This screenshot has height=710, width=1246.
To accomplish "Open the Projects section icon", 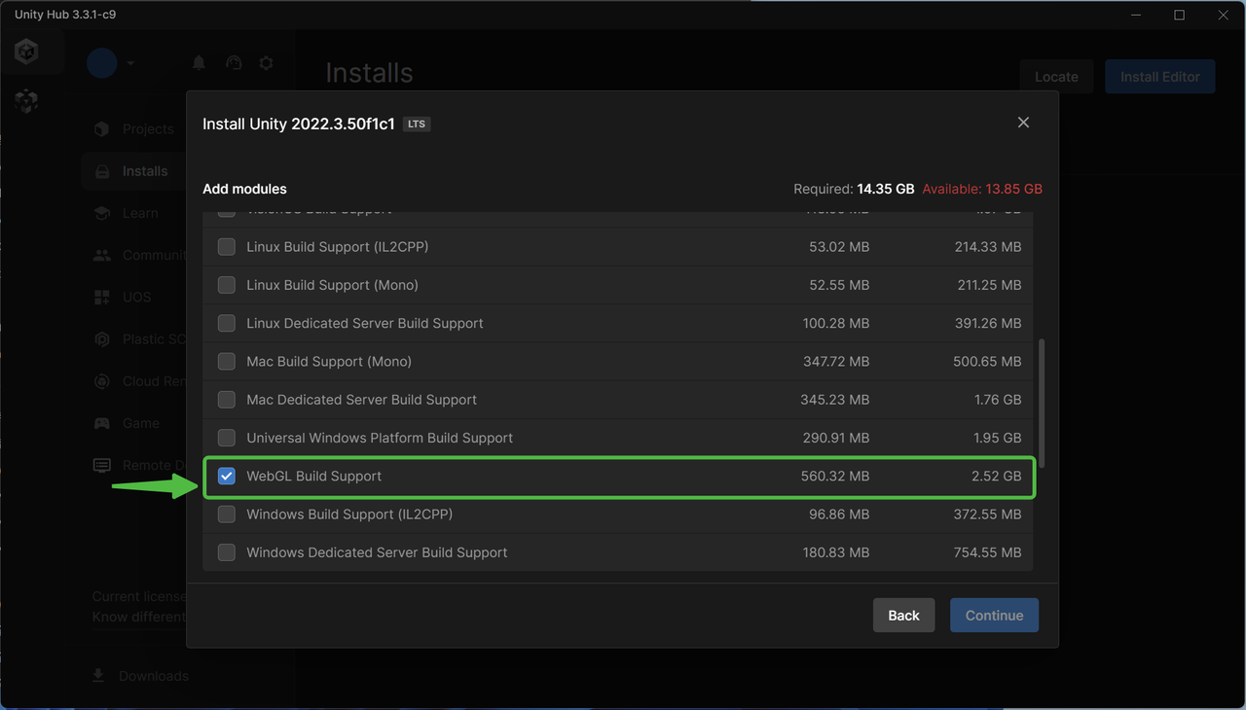I will 101,128.
